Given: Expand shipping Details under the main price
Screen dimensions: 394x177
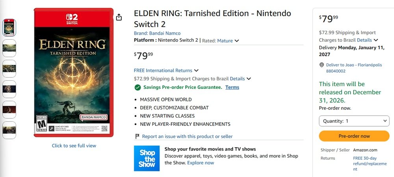Looking at the screenshot, I should (240, 79).
